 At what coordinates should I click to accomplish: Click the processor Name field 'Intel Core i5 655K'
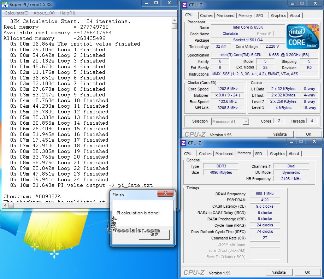point(248,27)
